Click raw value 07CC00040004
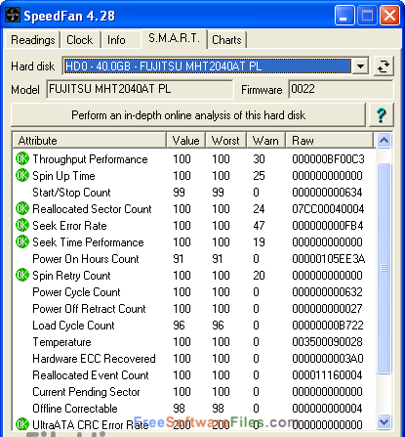The width and height of the screenshot is (405, 437). point(328,208)
